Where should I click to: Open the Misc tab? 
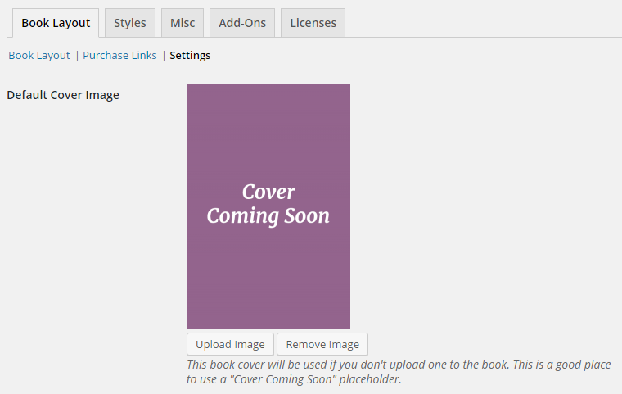183,23
